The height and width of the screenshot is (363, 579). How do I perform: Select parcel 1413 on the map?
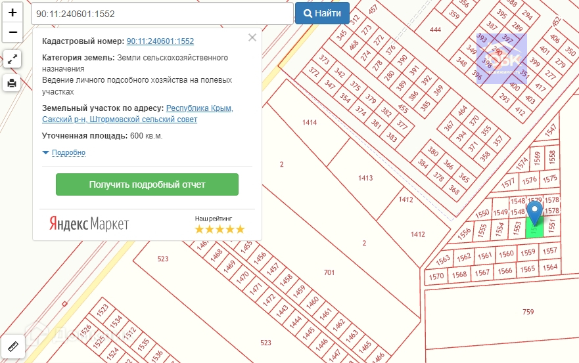[365, 178]
